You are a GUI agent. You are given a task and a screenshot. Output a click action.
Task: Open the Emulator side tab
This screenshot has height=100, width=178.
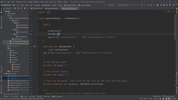pos(177,90)
